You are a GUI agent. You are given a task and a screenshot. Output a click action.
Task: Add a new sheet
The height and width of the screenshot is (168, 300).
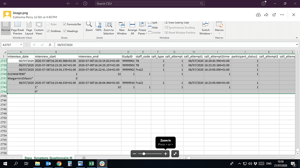(x=84, y=158)
